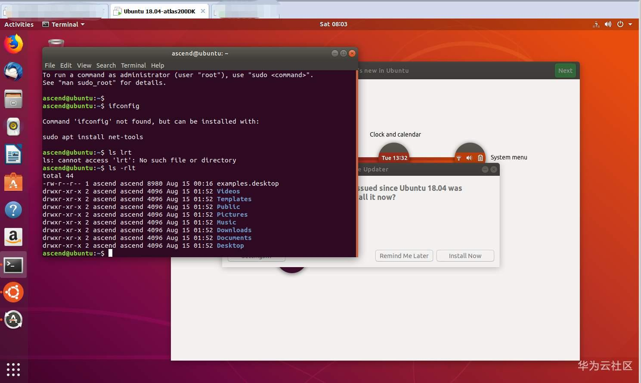
Task: Minimize the Software Updater dialog
Action: 485,169
